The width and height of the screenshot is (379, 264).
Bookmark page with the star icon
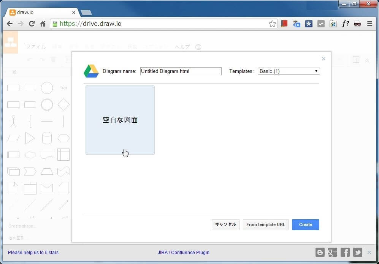(272, 24)
